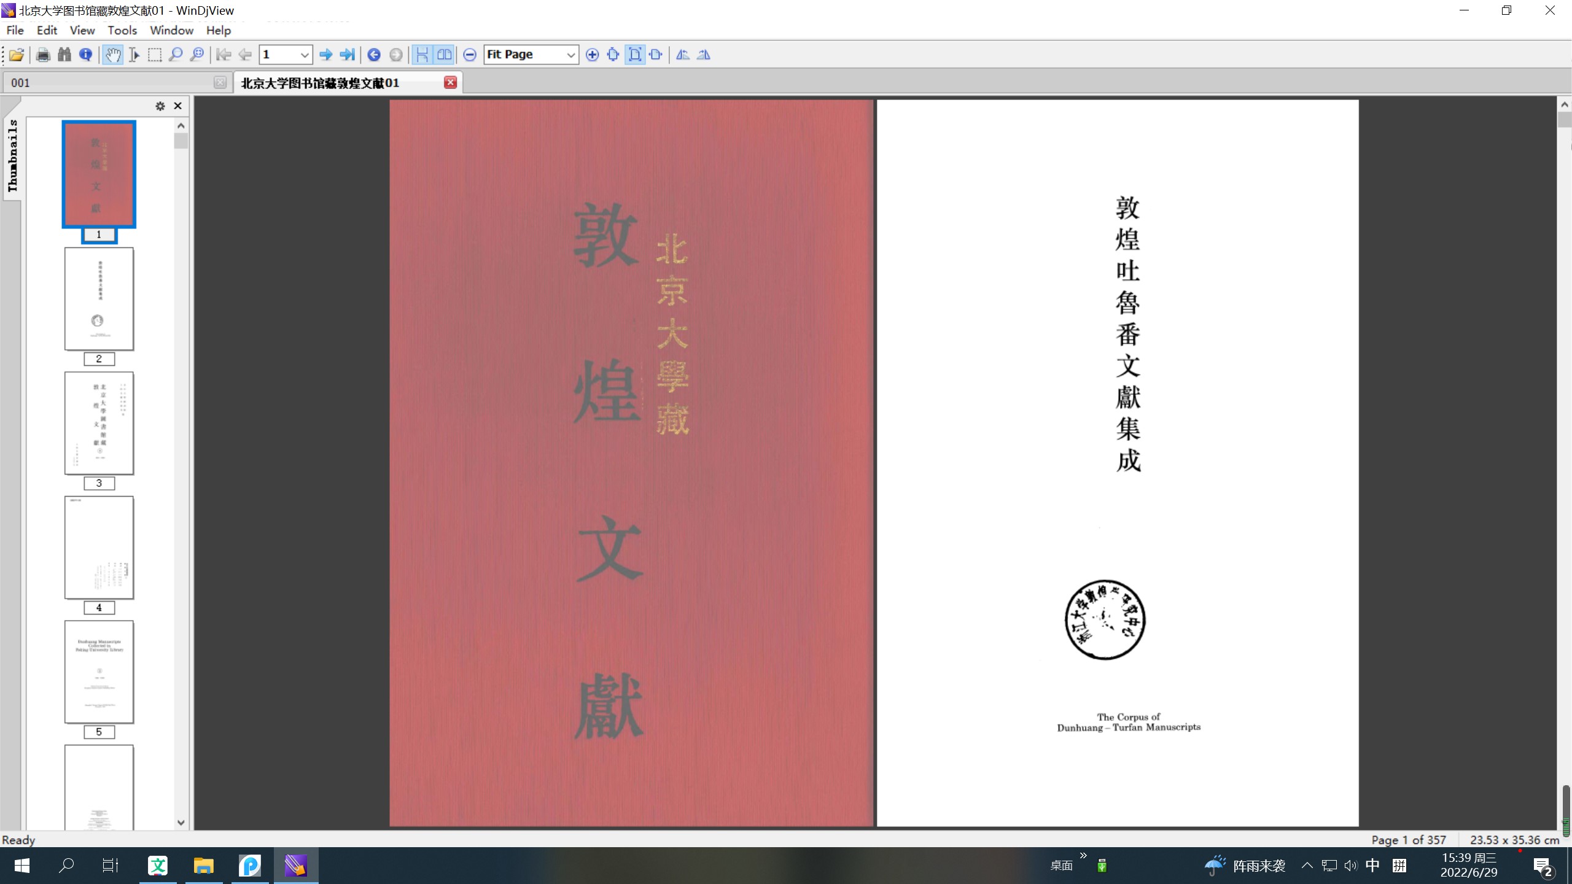Click the Page 1 of 357 status text
This screenshot has height=884, width=1572.
pos(1409,839)
